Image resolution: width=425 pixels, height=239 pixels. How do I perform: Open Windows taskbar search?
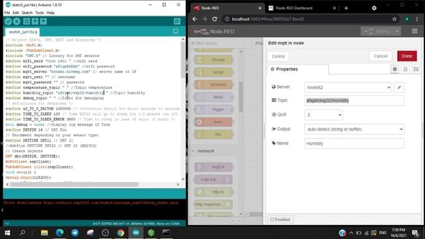(23, 233)
